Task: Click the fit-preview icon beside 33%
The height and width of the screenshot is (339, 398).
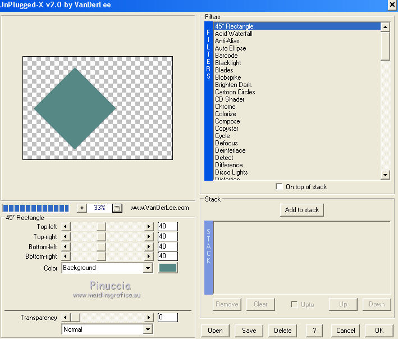Action: (x=117, y=208)
